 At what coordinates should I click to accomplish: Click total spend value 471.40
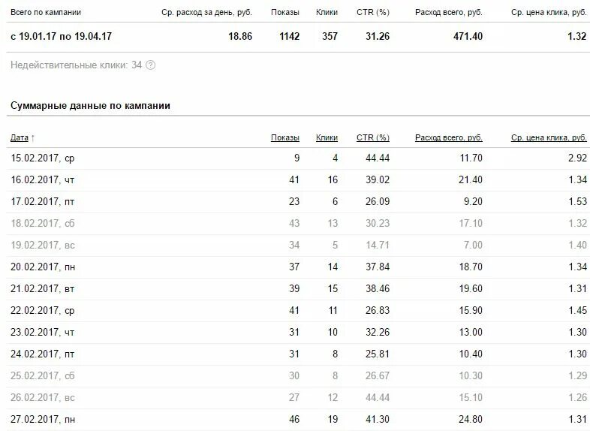click(x=468, y=37)
